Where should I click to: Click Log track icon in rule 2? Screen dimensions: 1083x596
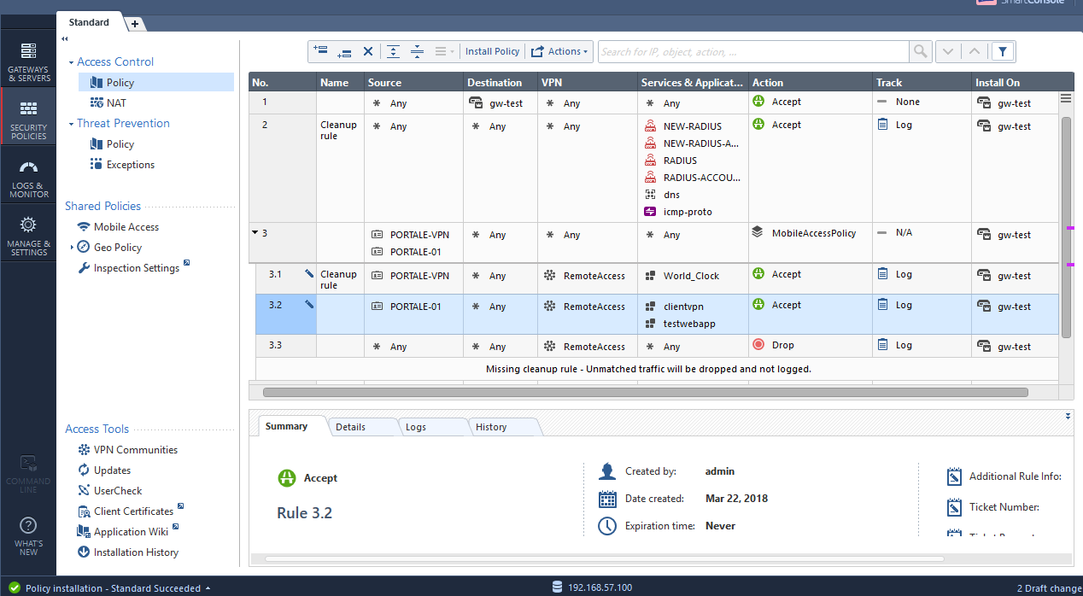(x=883, y=125)
